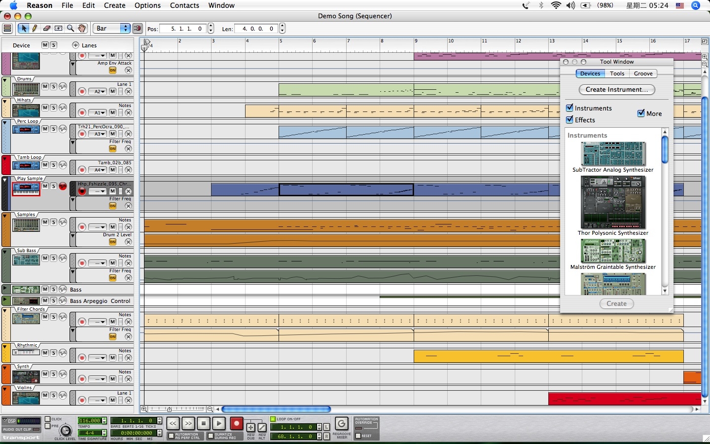Image resolution: width=710 pixels, height=444 pixels.
Task: Increment the Len stepper
Action: click(x=283, y=26)
